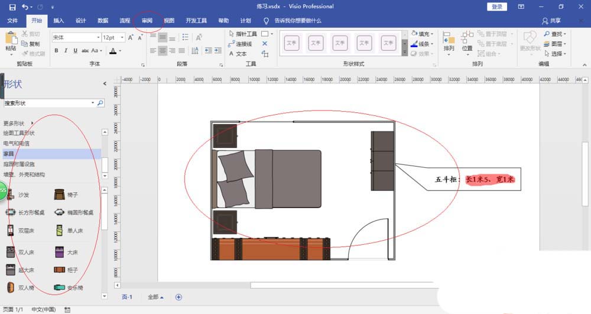Select the Furniture (家具) stencil

coord(51,153)
